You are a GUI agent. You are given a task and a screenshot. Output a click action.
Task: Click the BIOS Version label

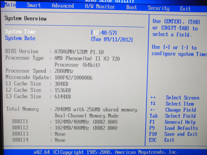pyautogui.click(x=22, y=51)
